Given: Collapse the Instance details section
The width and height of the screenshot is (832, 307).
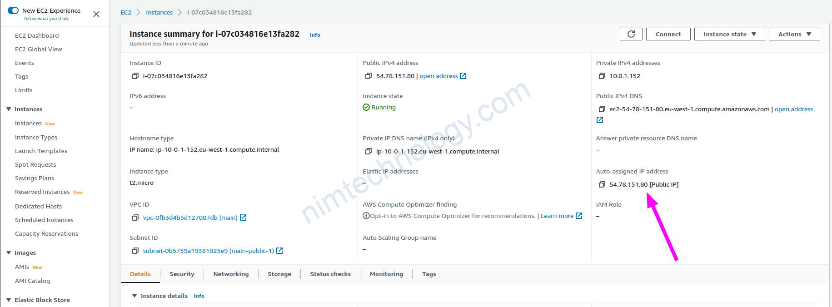Looking at the screenshot, I should (x=135, y=296).
